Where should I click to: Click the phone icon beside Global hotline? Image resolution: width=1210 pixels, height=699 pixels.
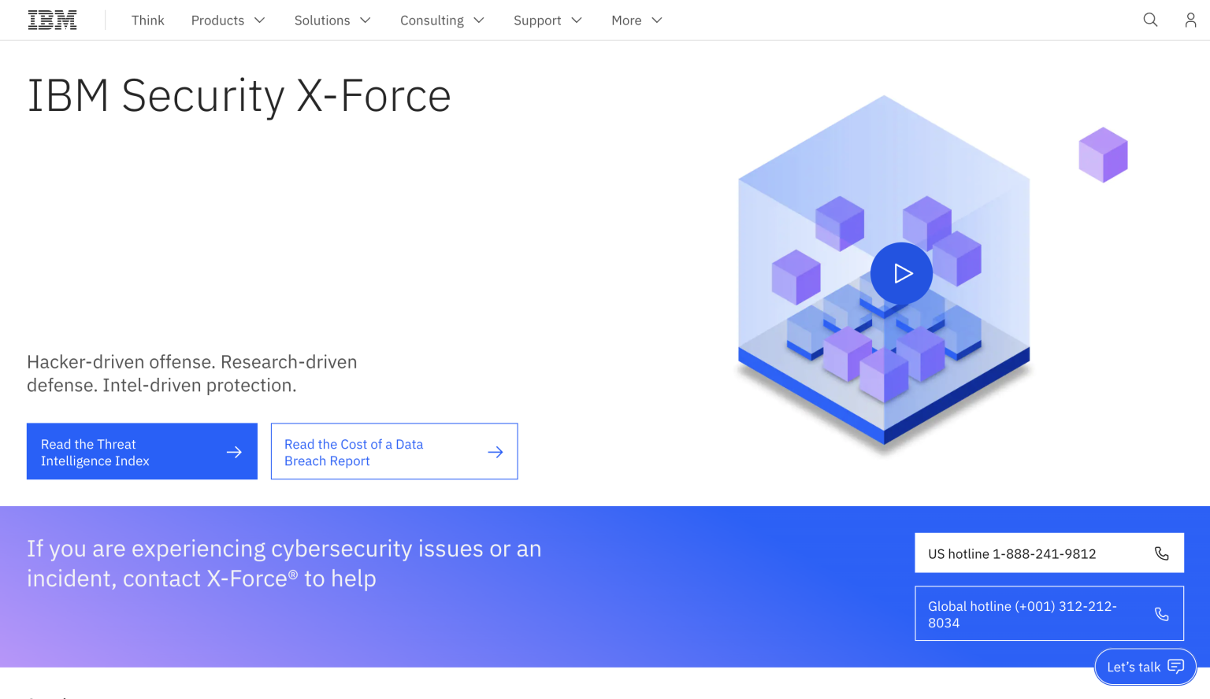click(1161, 614)
